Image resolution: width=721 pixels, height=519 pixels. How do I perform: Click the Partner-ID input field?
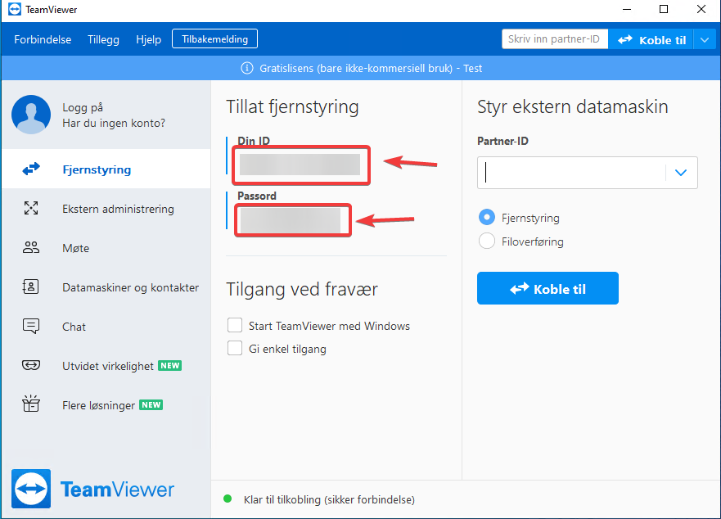[x=587, y=173]
